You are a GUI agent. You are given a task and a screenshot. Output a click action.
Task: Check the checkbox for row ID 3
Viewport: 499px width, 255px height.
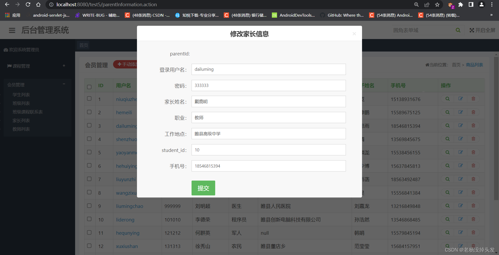89,125
